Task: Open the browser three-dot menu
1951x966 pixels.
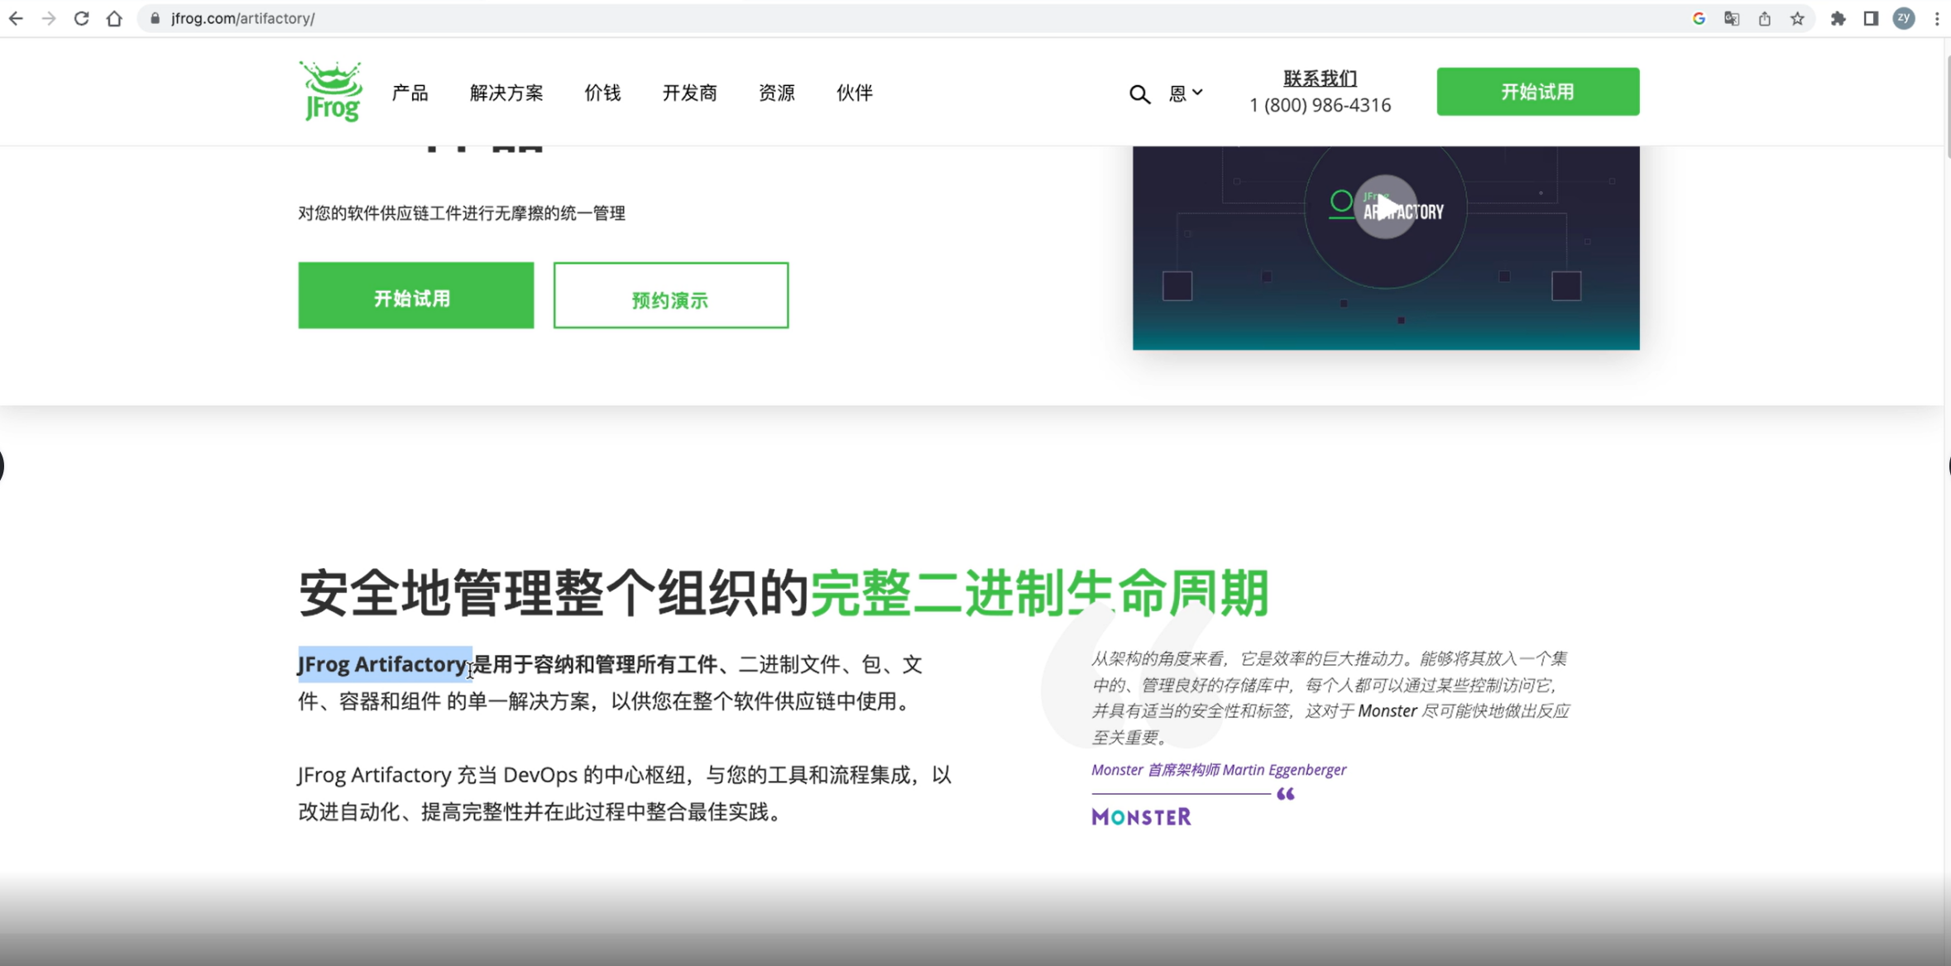Action: 1937,18
